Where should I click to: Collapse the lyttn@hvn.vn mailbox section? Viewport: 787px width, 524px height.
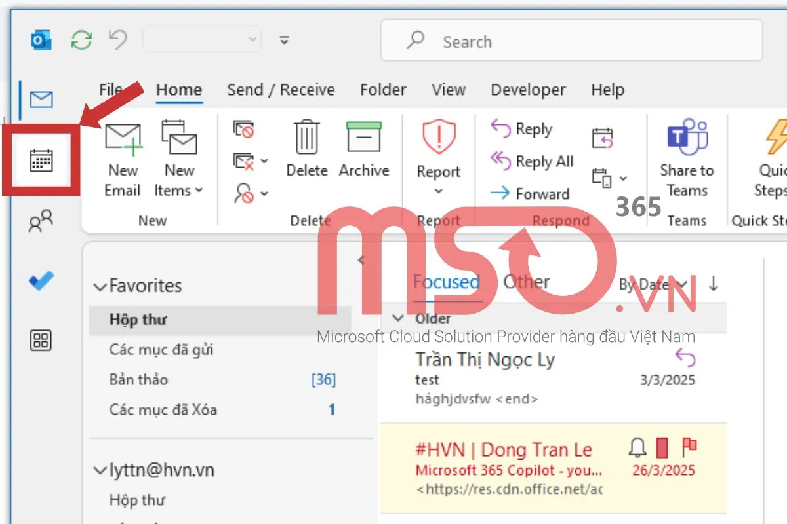coord(100,470)
